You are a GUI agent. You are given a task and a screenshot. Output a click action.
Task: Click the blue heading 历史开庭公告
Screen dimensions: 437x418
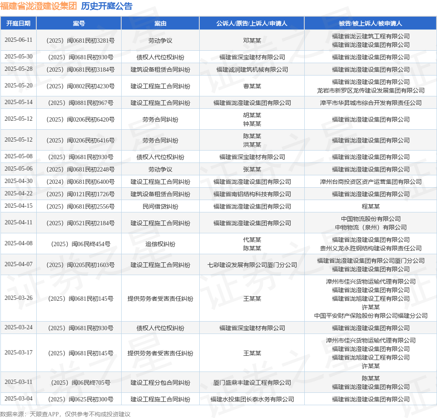pos(107,6)
